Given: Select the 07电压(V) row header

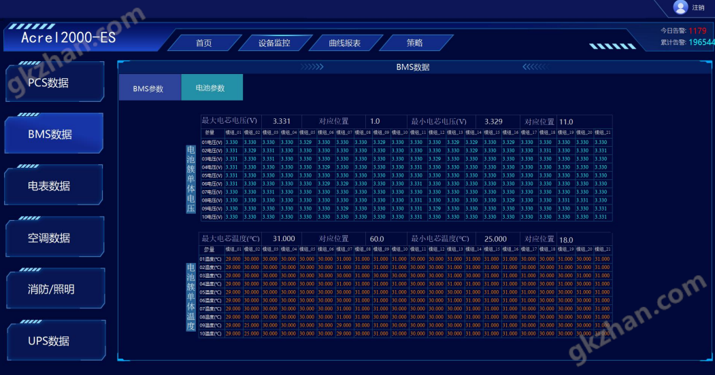Looking at the screenshot, I should [212, 192].
